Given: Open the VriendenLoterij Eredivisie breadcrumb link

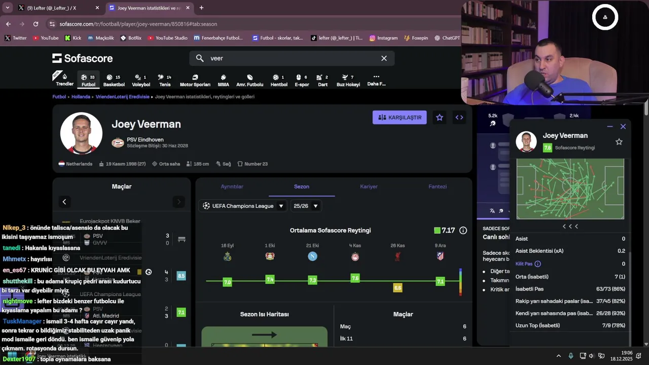Looking at the screenshot, I should [x=123, y=96].
